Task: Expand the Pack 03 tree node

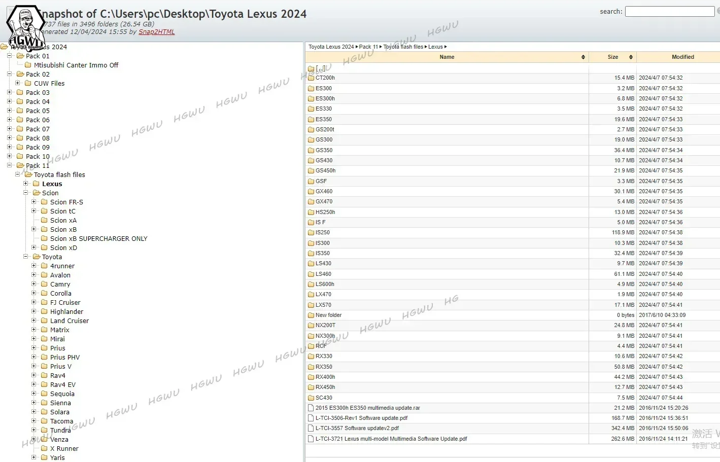Action: point(9,92)
